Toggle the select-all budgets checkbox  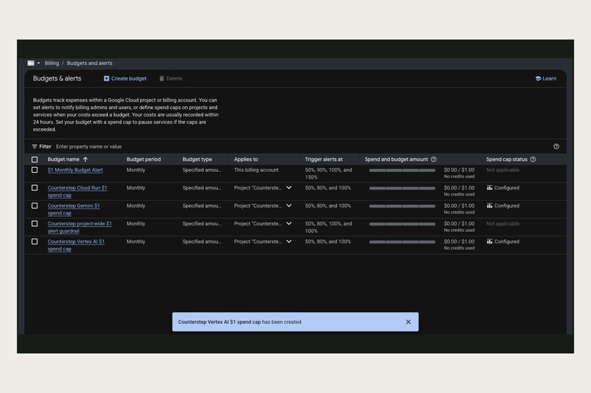pos(34,160)
